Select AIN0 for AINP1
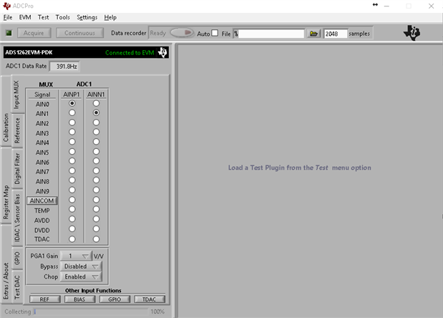443x318 pixels. click(72, 103)
